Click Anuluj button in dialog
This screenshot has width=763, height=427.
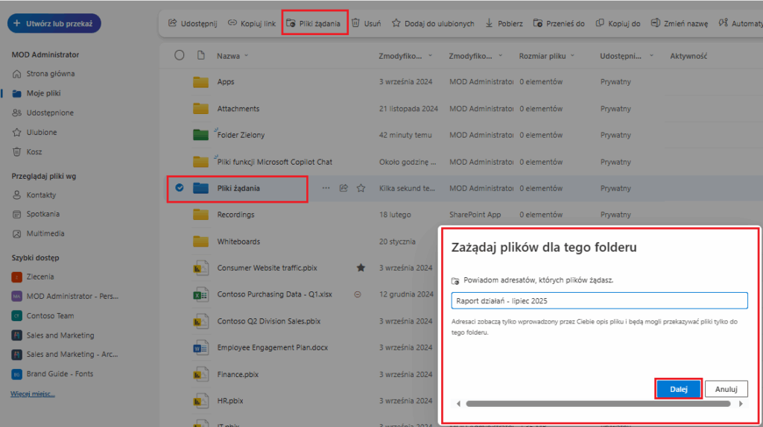coord(726,389)
